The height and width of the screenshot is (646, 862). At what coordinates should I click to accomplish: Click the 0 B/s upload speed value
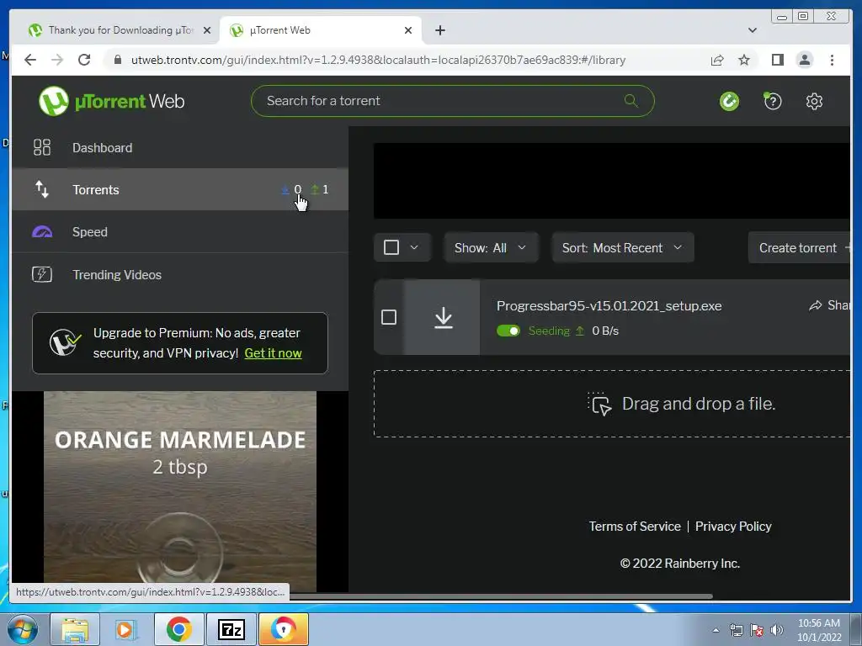click(605, 331)
